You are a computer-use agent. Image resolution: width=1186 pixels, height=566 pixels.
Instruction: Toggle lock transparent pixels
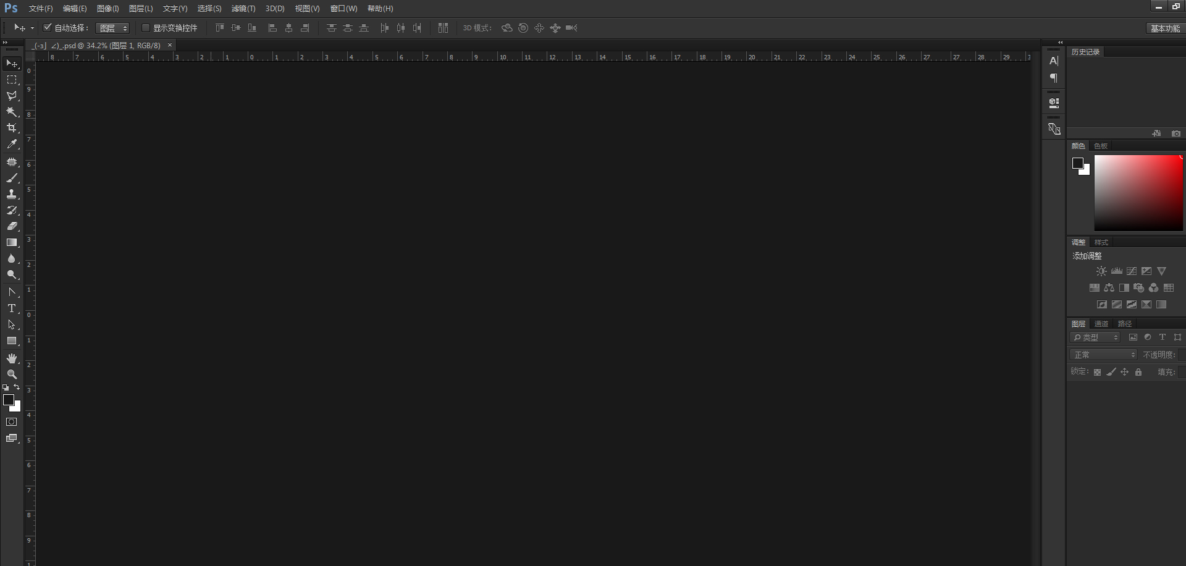(x=1097, y=372)
